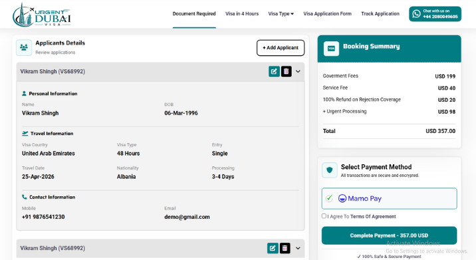Click the 100% Refund on Rejection Coverage line
The image size is (476, 260).
(x=389, y=100)
